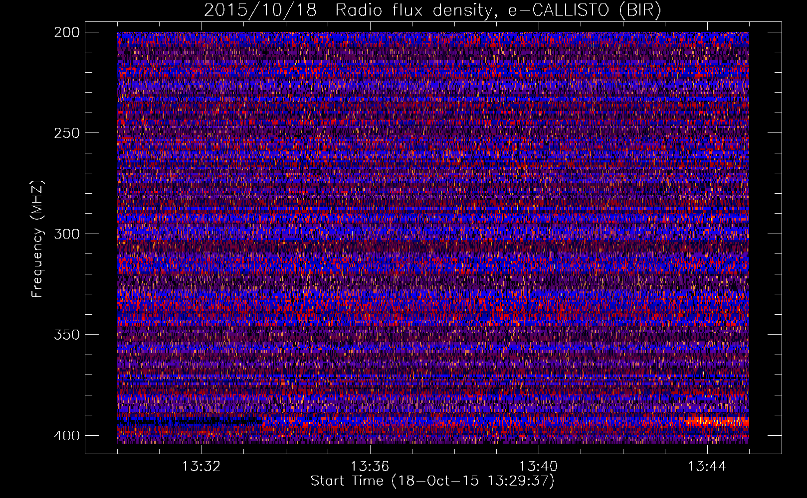Click the 200 frequency tick label

click(x=66, y=32)
